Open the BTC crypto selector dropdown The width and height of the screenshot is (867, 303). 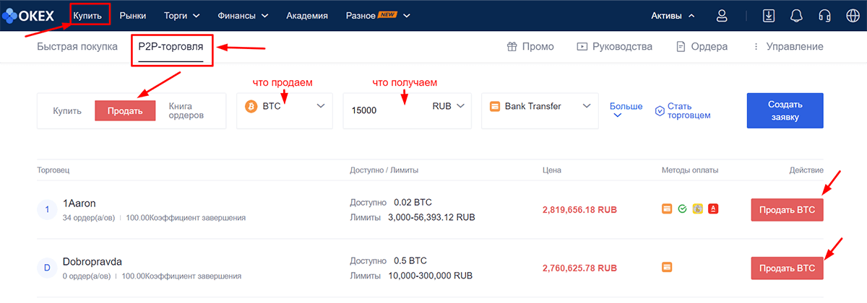285,110
